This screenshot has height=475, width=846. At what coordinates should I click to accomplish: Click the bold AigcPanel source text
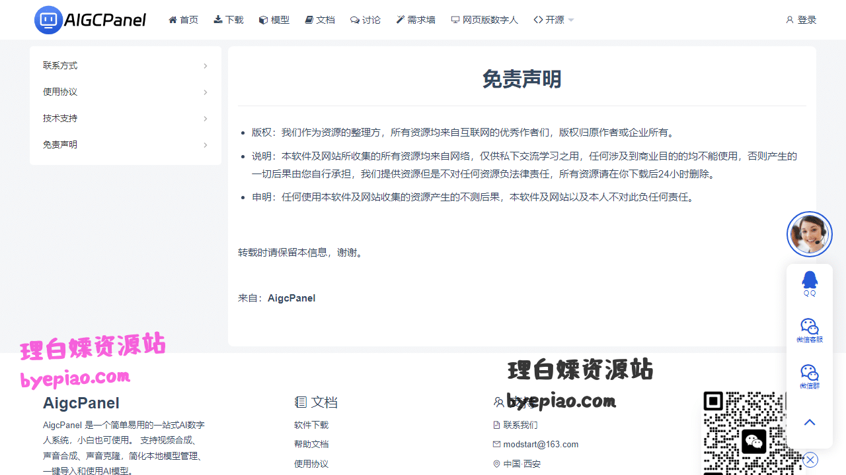tap(291, 298)
